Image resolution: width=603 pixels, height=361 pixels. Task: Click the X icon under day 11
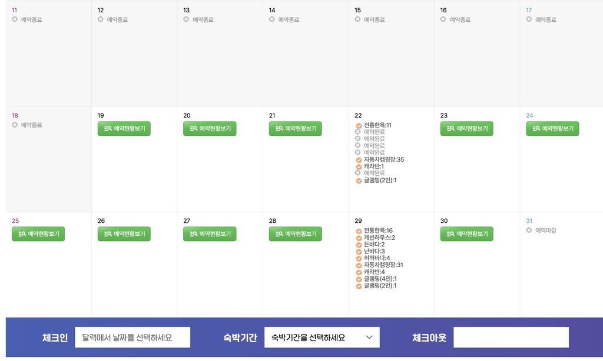coord(15,19)
